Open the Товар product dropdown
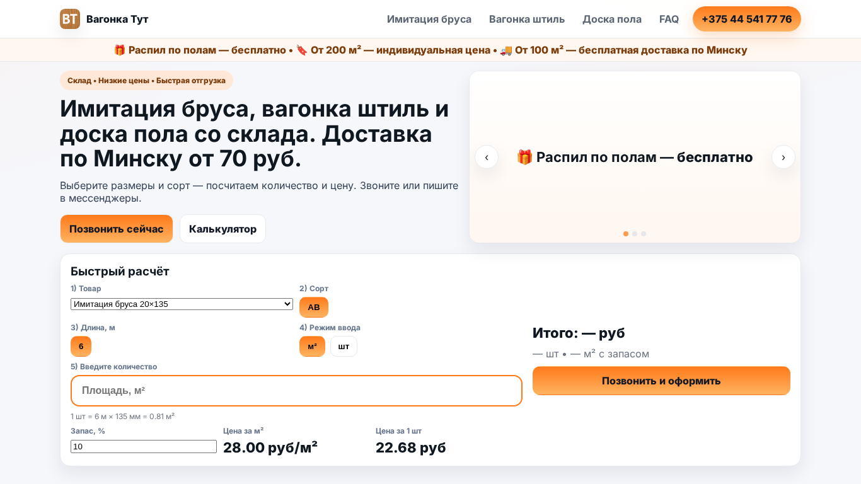The height and width of the screenshot is (484, 861). click(182, 304)
